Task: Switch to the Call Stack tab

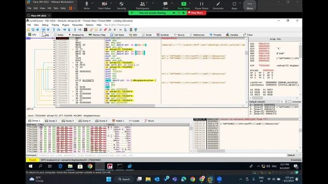Action: point(117,35)
